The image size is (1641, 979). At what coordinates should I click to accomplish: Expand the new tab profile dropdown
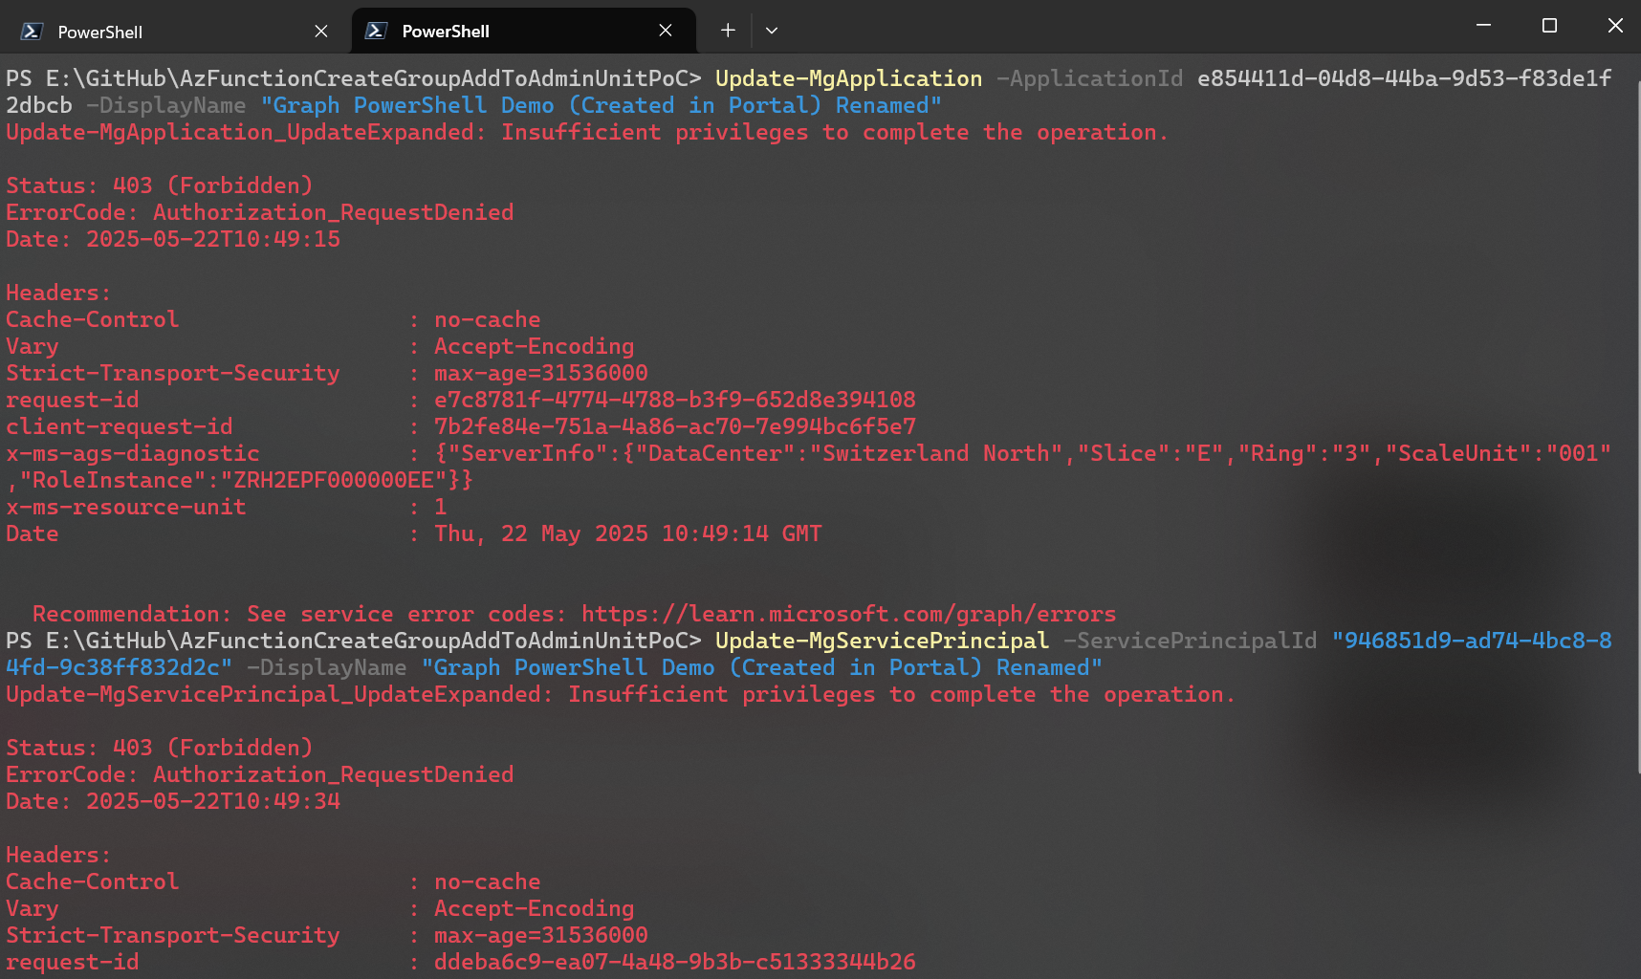point(772,31)
